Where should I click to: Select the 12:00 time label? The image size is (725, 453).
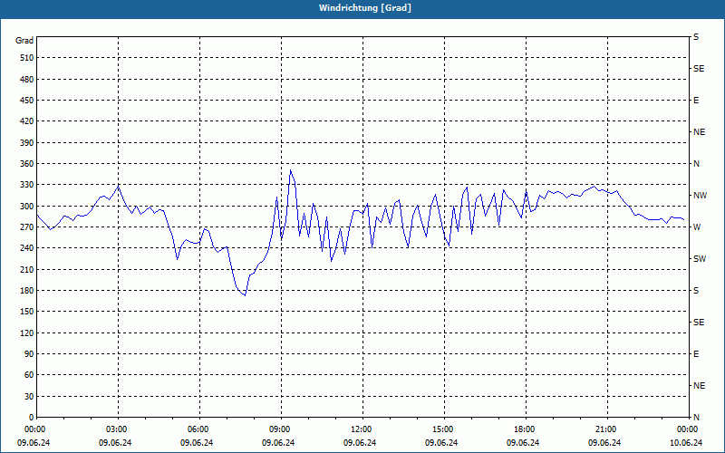[362, 429]
